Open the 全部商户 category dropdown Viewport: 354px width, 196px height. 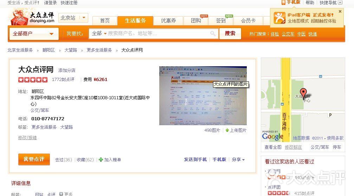point(34,34)
